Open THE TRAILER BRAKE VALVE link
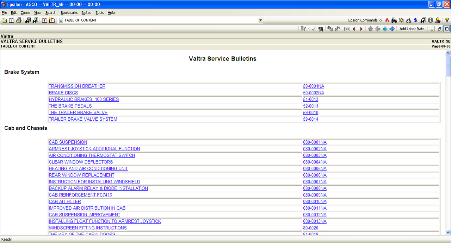Image resolution: width=451 pixels, height=243 pixels. (x=78, y=113)
